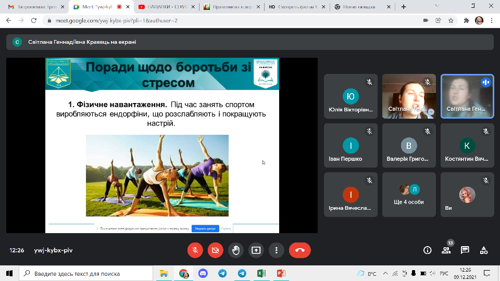
Task: Click the present now screen share icon
Action: point(256,250)
